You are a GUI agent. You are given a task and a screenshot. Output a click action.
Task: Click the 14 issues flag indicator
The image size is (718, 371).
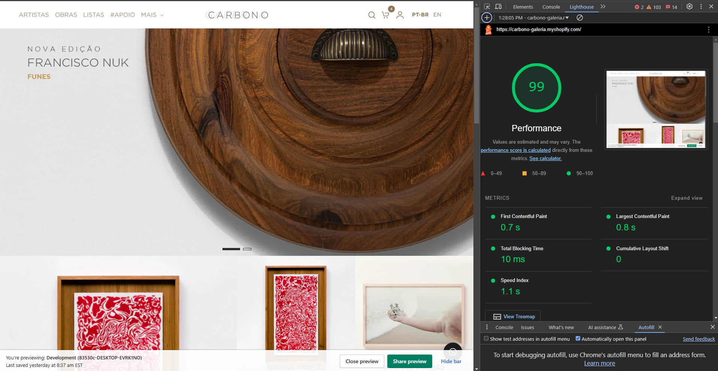coord(672,7)
